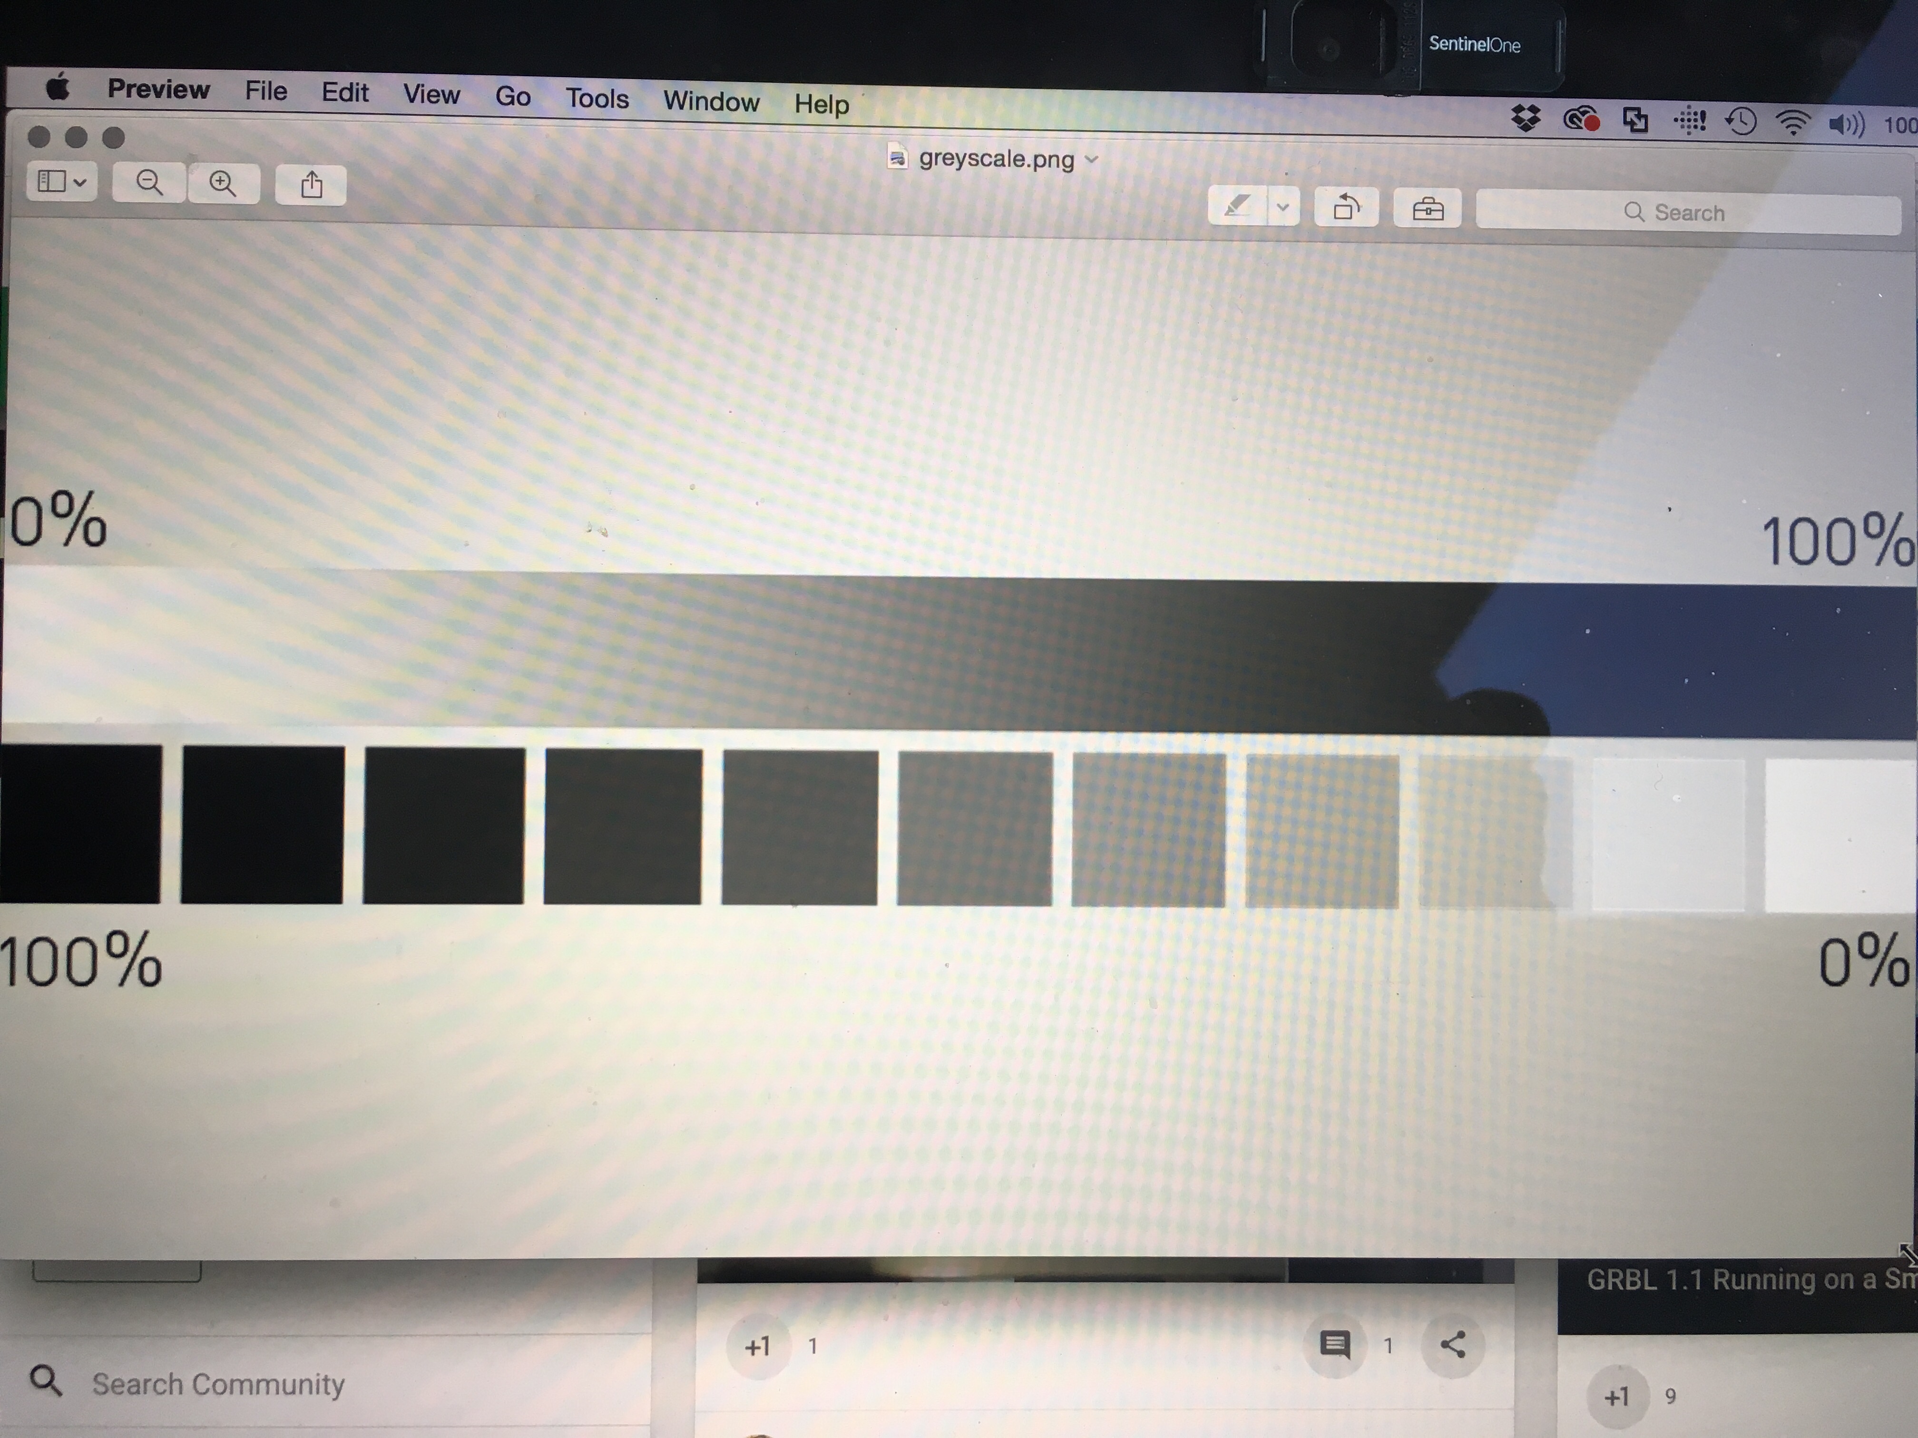Click the Preview Search field

pos(1688,213)
